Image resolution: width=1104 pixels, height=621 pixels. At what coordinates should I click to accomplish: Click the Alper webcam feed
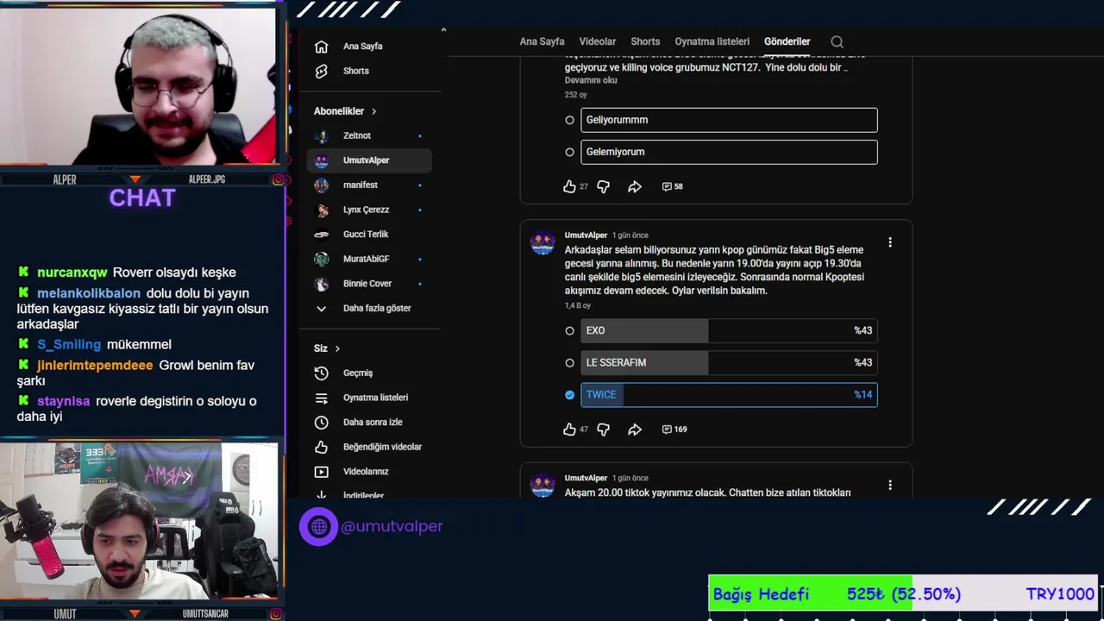pyautogui.click(x=138, y=86)
